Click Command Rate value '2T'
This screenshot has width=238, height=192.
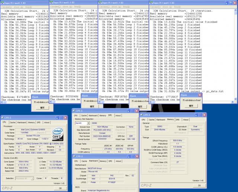tap(177, 162)
